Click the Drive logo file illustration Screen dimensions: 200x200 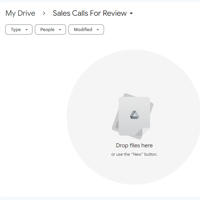point(133,116)
